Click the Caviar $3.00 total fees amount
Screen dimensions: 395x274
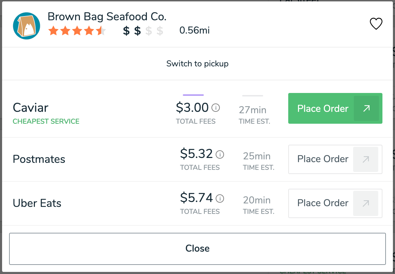pyautogui.click(x=192, y=108)
